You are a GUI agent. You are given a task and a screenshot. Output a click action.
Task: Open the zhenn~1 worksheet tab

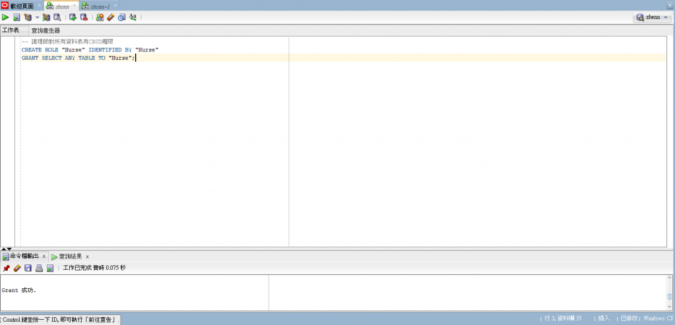[100, 6]
